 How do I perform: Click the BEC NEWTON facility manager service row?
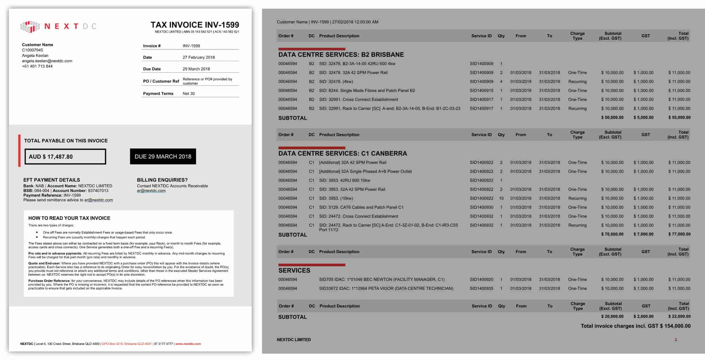coord(484,279)
